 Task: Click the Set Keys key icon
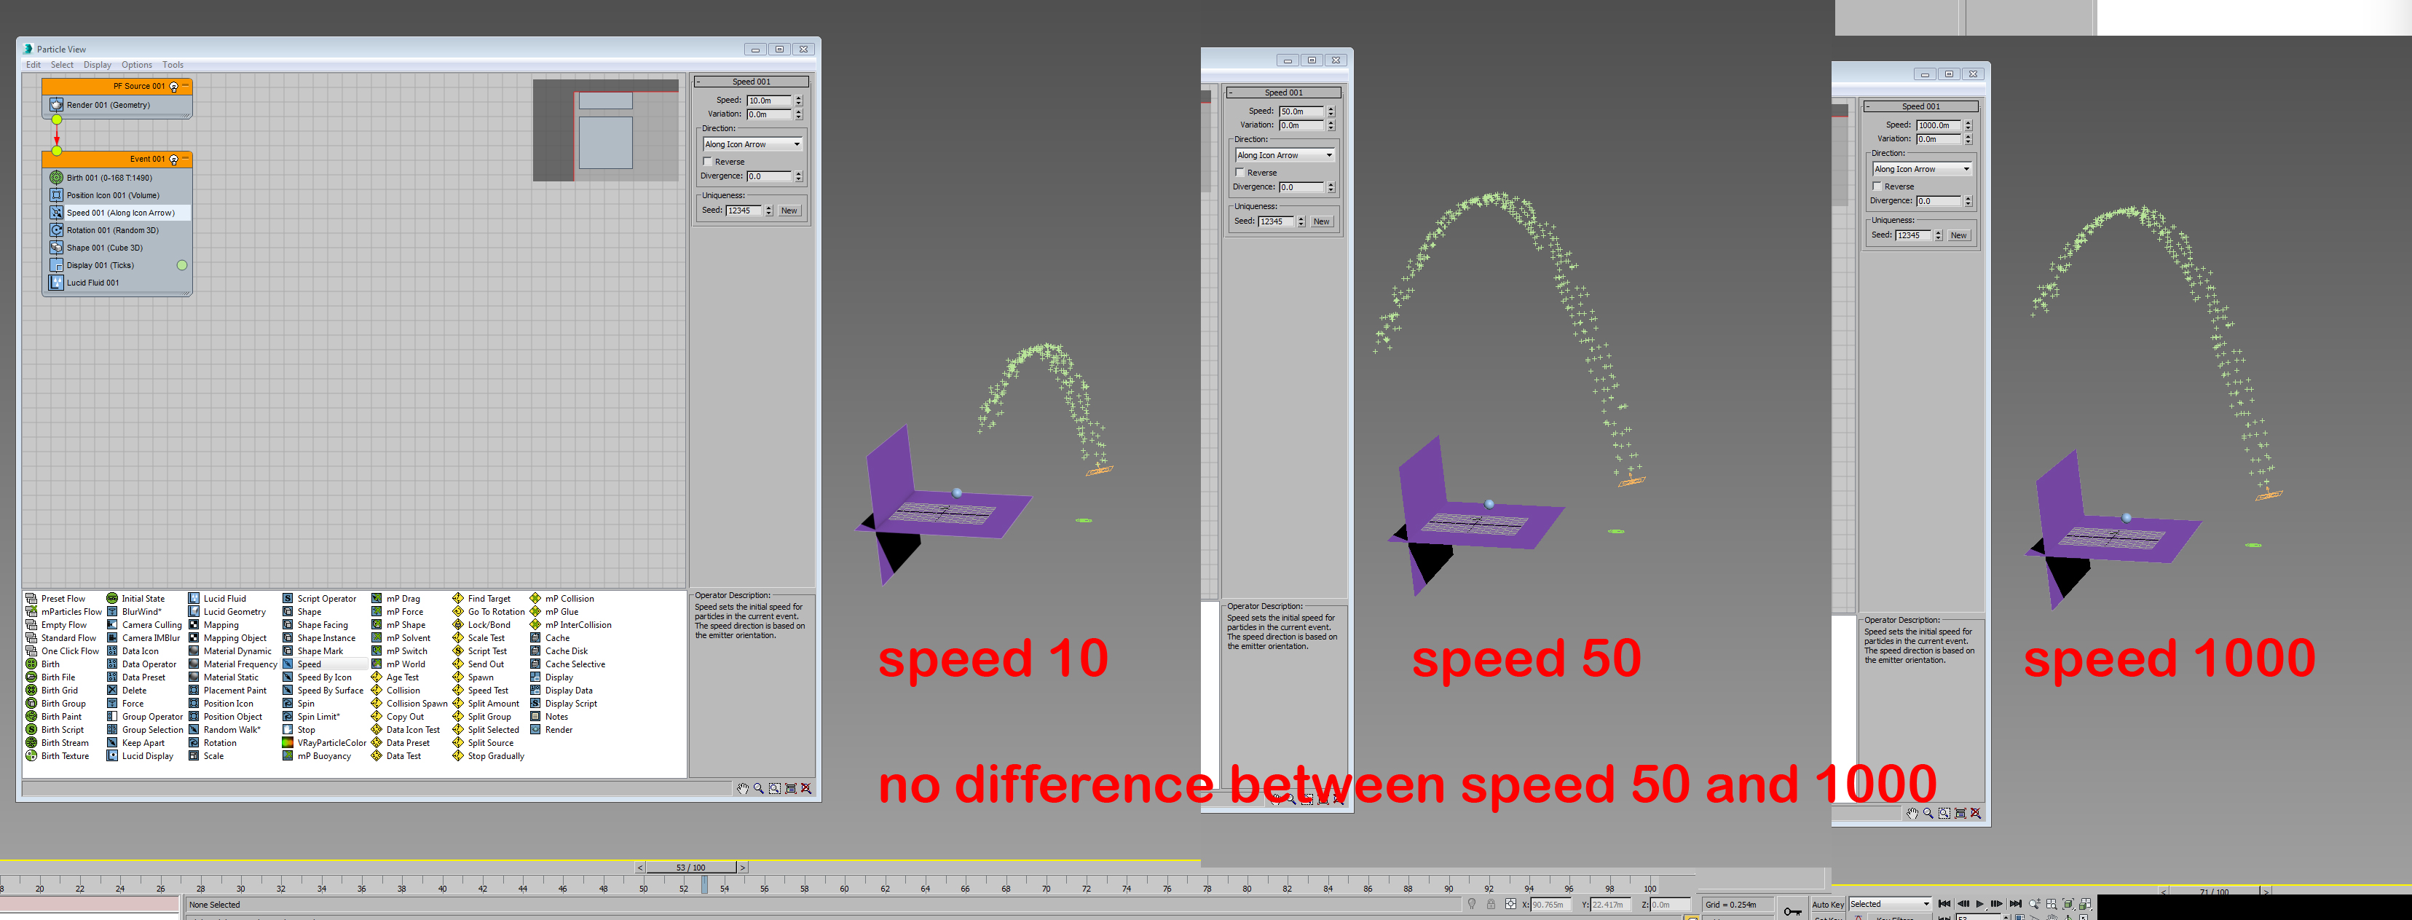click(x=1792, y=911)
